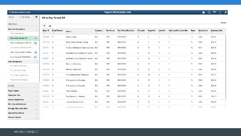
Task: Click name cell De Guzman,Marvin Villanueva
Action: click(77, 75)
